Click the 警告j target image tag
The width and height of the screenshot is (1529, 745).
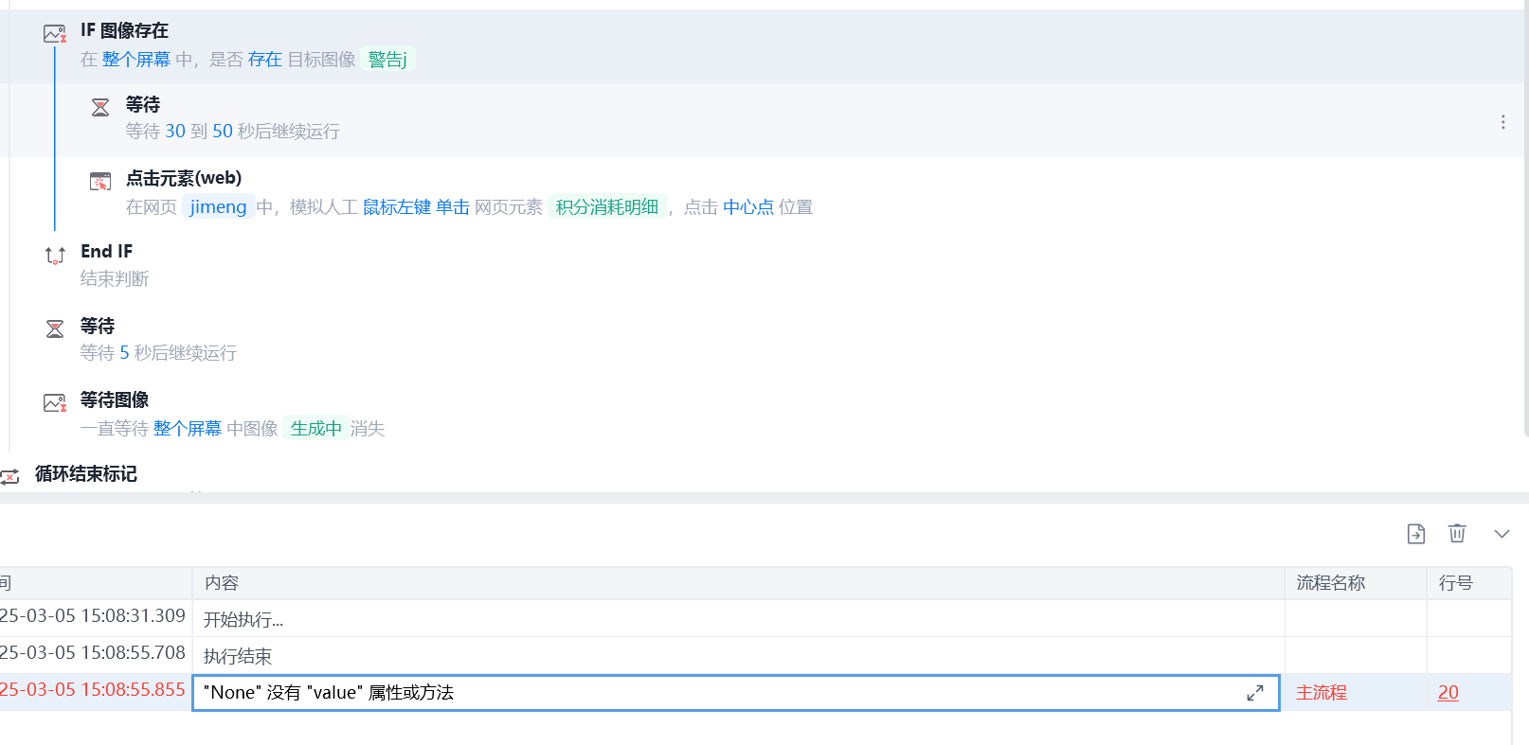(x=387, y=60)
